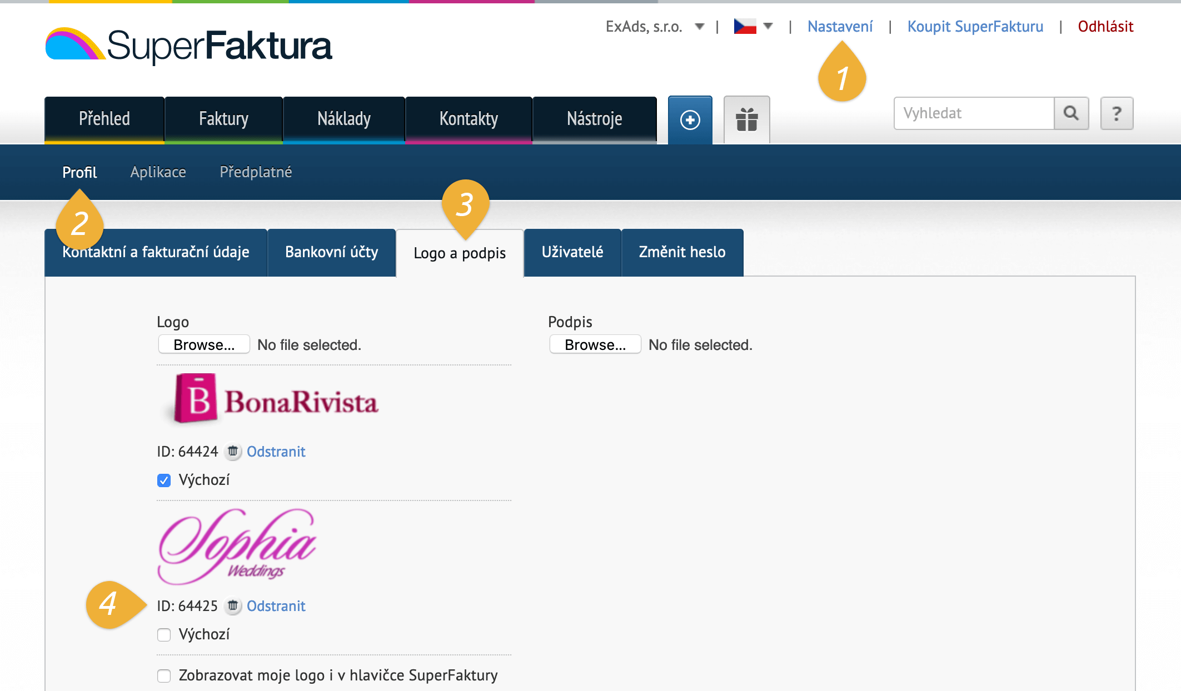
Task: Click trash icon next to ID 64424
Action: coord(233,452)
